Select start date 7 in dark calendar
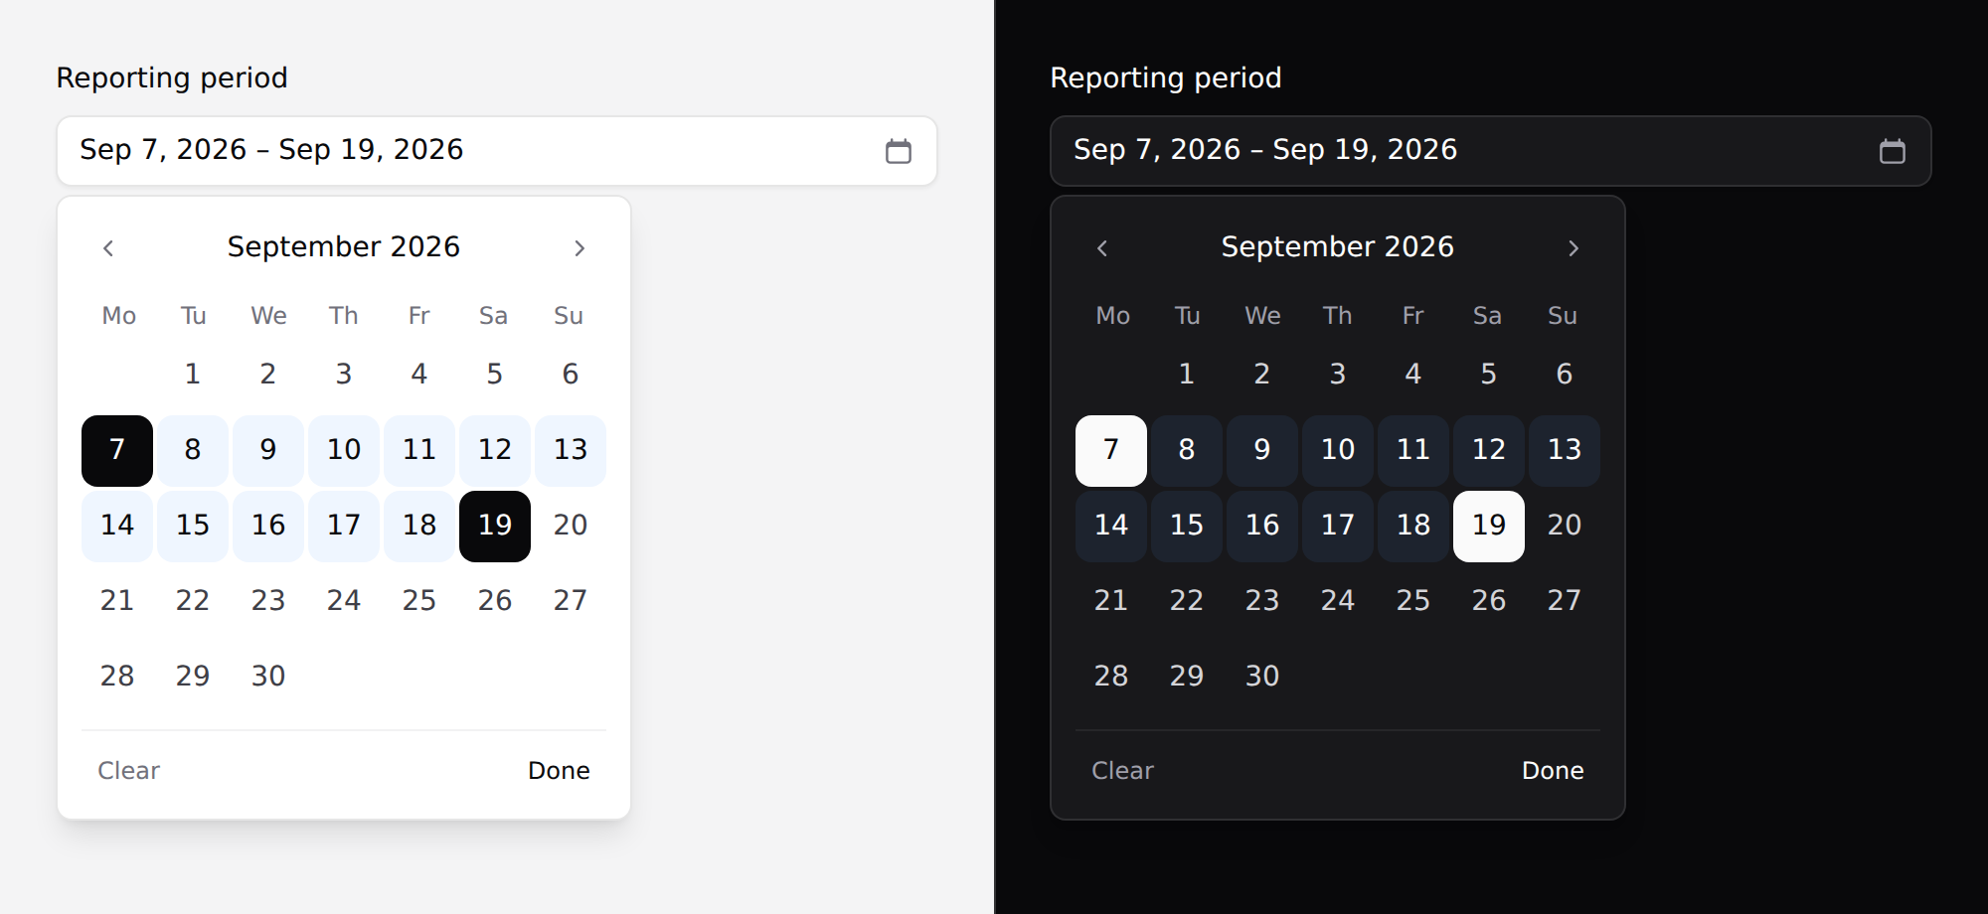 pyautogui.click(x=1111, y=451)
